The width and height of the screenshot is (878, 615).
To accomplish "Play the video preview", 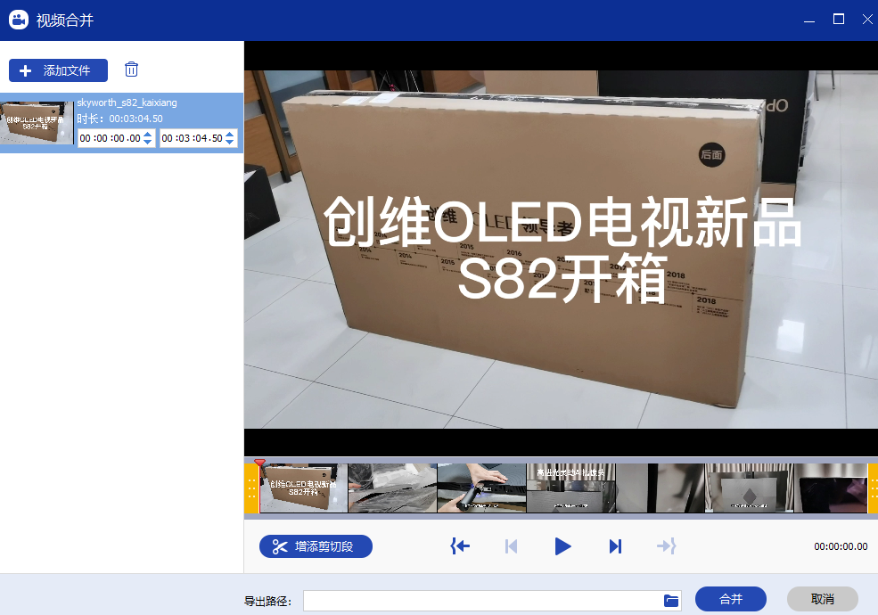I will [x=562, y=546].
